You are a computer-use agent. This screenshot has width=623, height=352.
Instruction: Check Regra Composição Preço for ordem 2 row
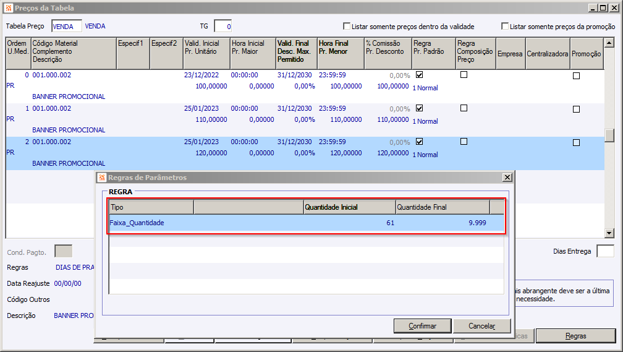(x=464, y=142)
